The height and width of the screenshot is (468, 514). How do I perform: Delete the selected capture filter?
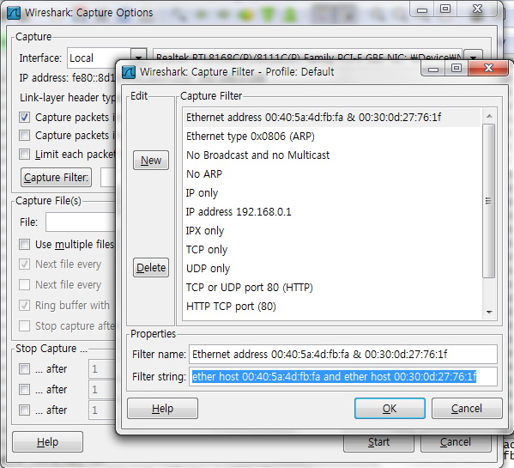(x=151, y=268)
